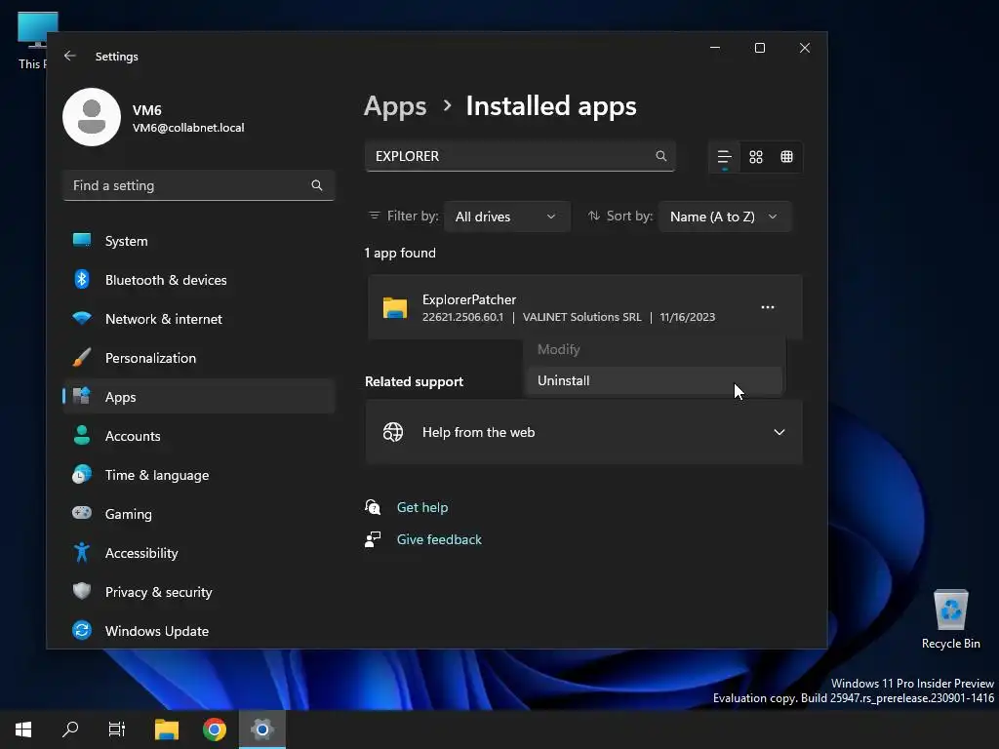This screenshot has height=749, width=999.
Task: Click the ExplorerPatcher app name
Action: [x=469, y=299]
